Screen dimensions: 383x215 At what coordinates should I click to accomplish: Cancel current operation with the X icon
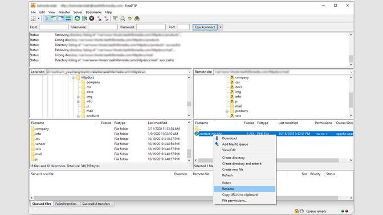[x=92, y=19]
